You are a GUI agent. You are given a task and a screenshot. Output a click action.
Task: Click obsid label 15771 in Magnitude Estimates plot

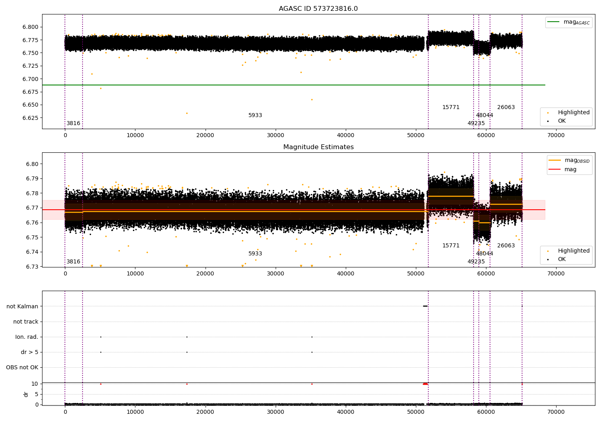(x=451, y=246)
